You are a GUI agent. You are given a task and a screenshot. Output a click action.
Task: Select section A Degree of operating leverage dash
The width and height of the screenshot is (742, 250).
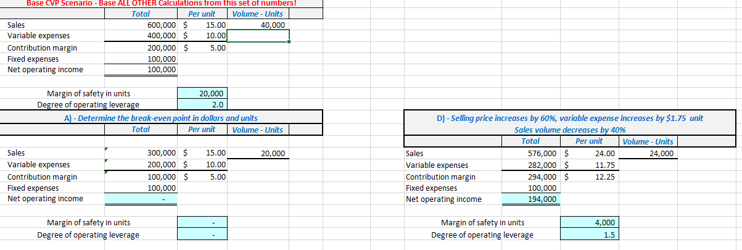[x=203, y=235]
